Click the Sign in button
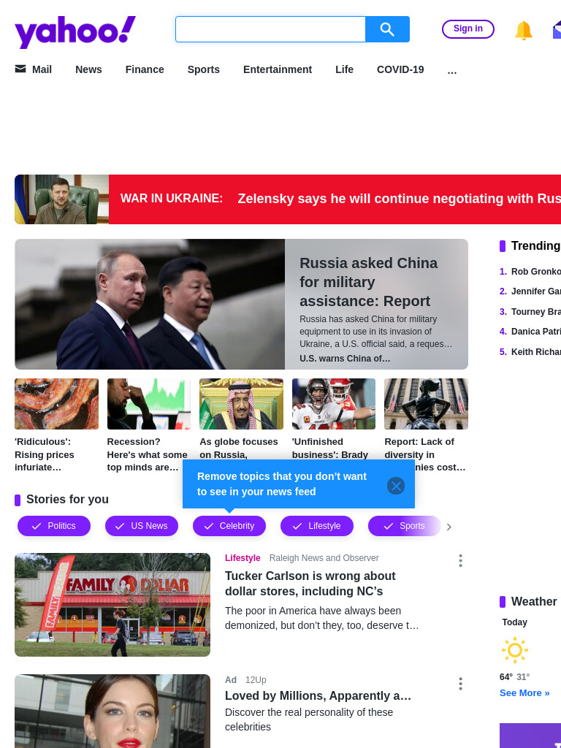Screen dimensions: 561x748 [x=468, y=28]
